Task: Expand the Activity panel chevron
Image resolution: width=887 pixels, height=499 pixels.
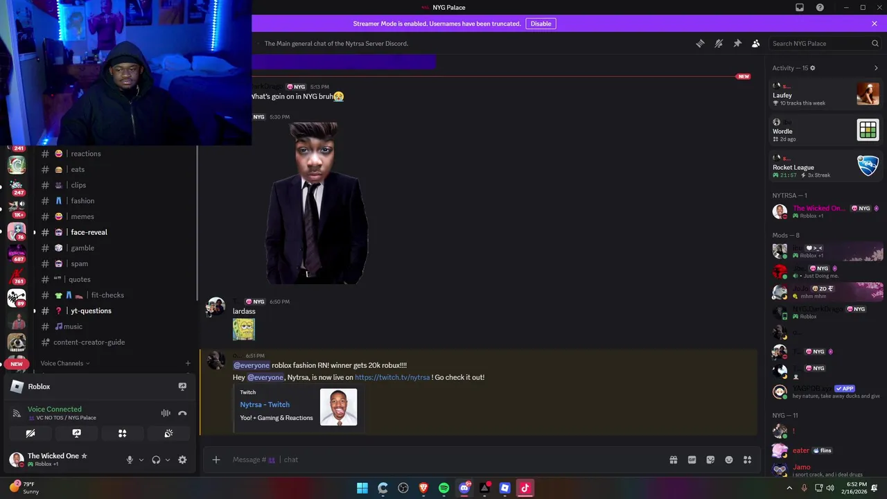Action: (876, 68)
